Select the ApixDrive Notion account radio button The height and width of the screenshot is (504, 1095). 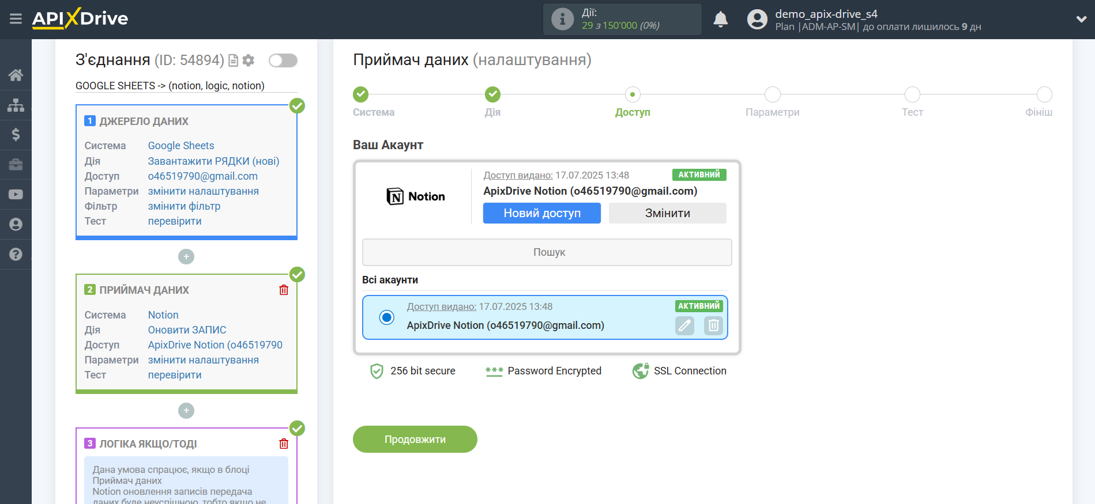(x=387, y=317)
